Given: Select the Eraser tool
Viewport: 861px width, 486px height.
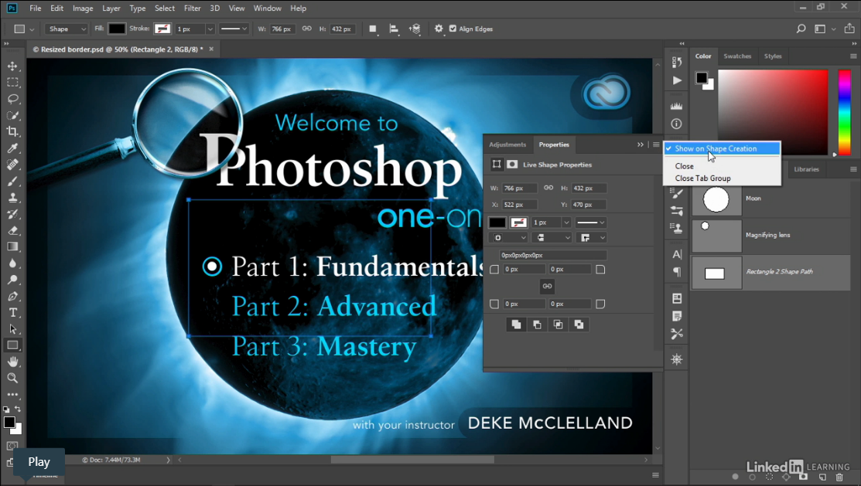Looking at the screenshot, I should [x=12, y=230].
